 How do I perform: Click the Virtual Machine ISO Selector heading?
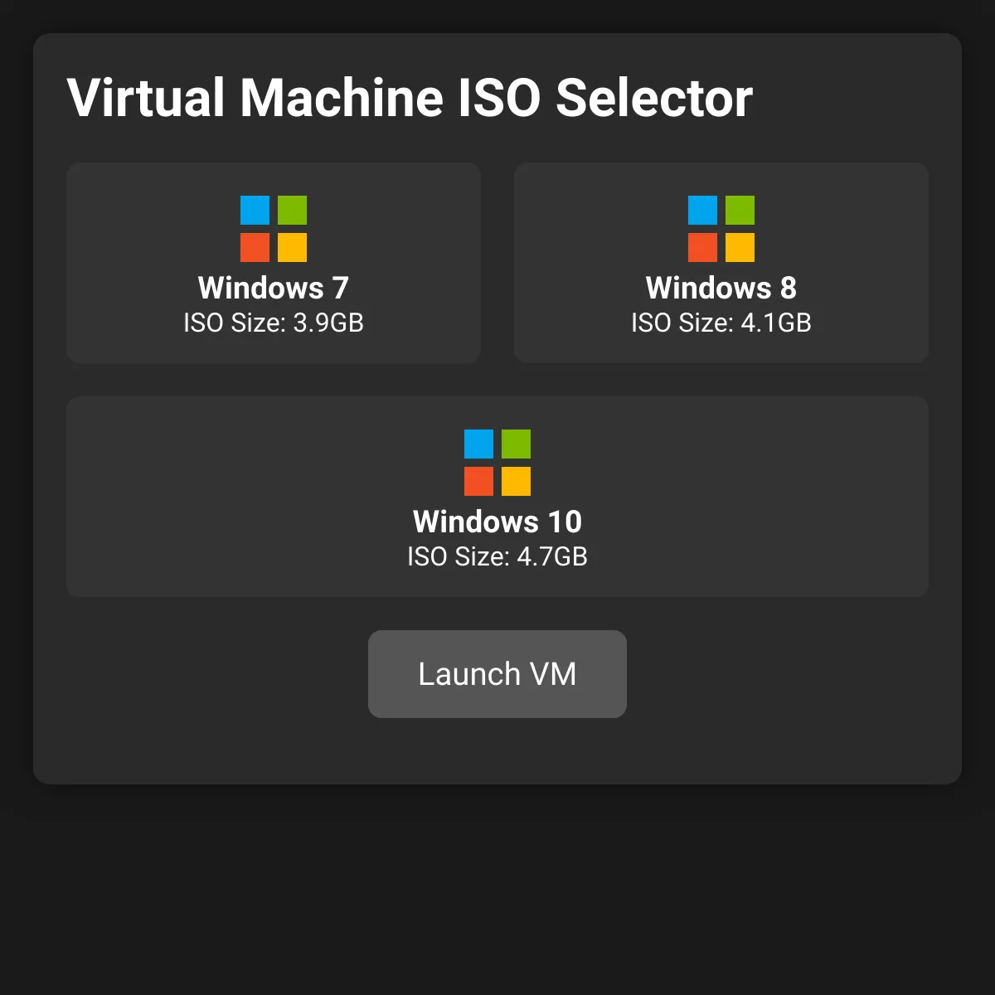tap(410, 98)
